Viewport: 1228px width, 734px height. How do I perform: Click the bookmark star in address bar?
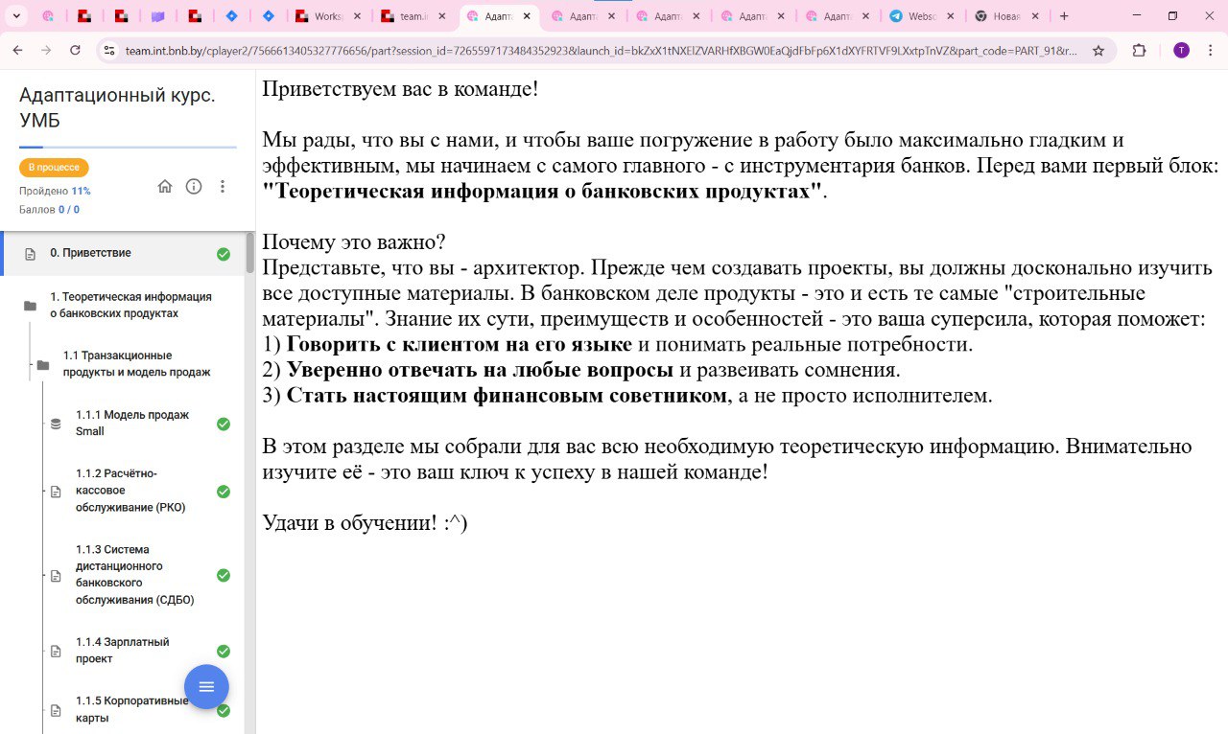(x=1098, y=51)
